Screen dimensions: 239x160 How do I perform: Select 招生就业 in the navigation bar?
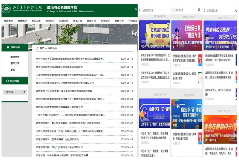(x=105, y=21)
